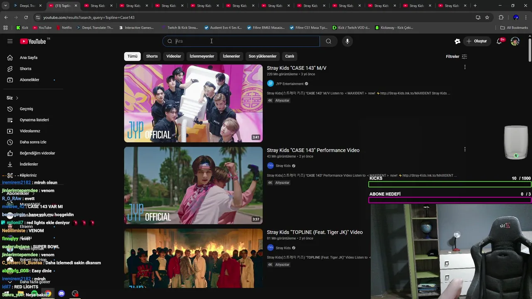The height and width of the screenshot is (299, 532).
Task: Select the Canlı filter chip
Action: [x=290, y=56]
